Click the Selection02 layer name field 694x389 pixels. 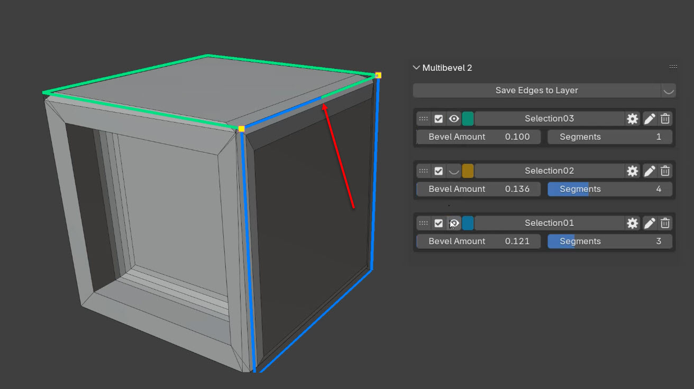[x=549, y=171]
